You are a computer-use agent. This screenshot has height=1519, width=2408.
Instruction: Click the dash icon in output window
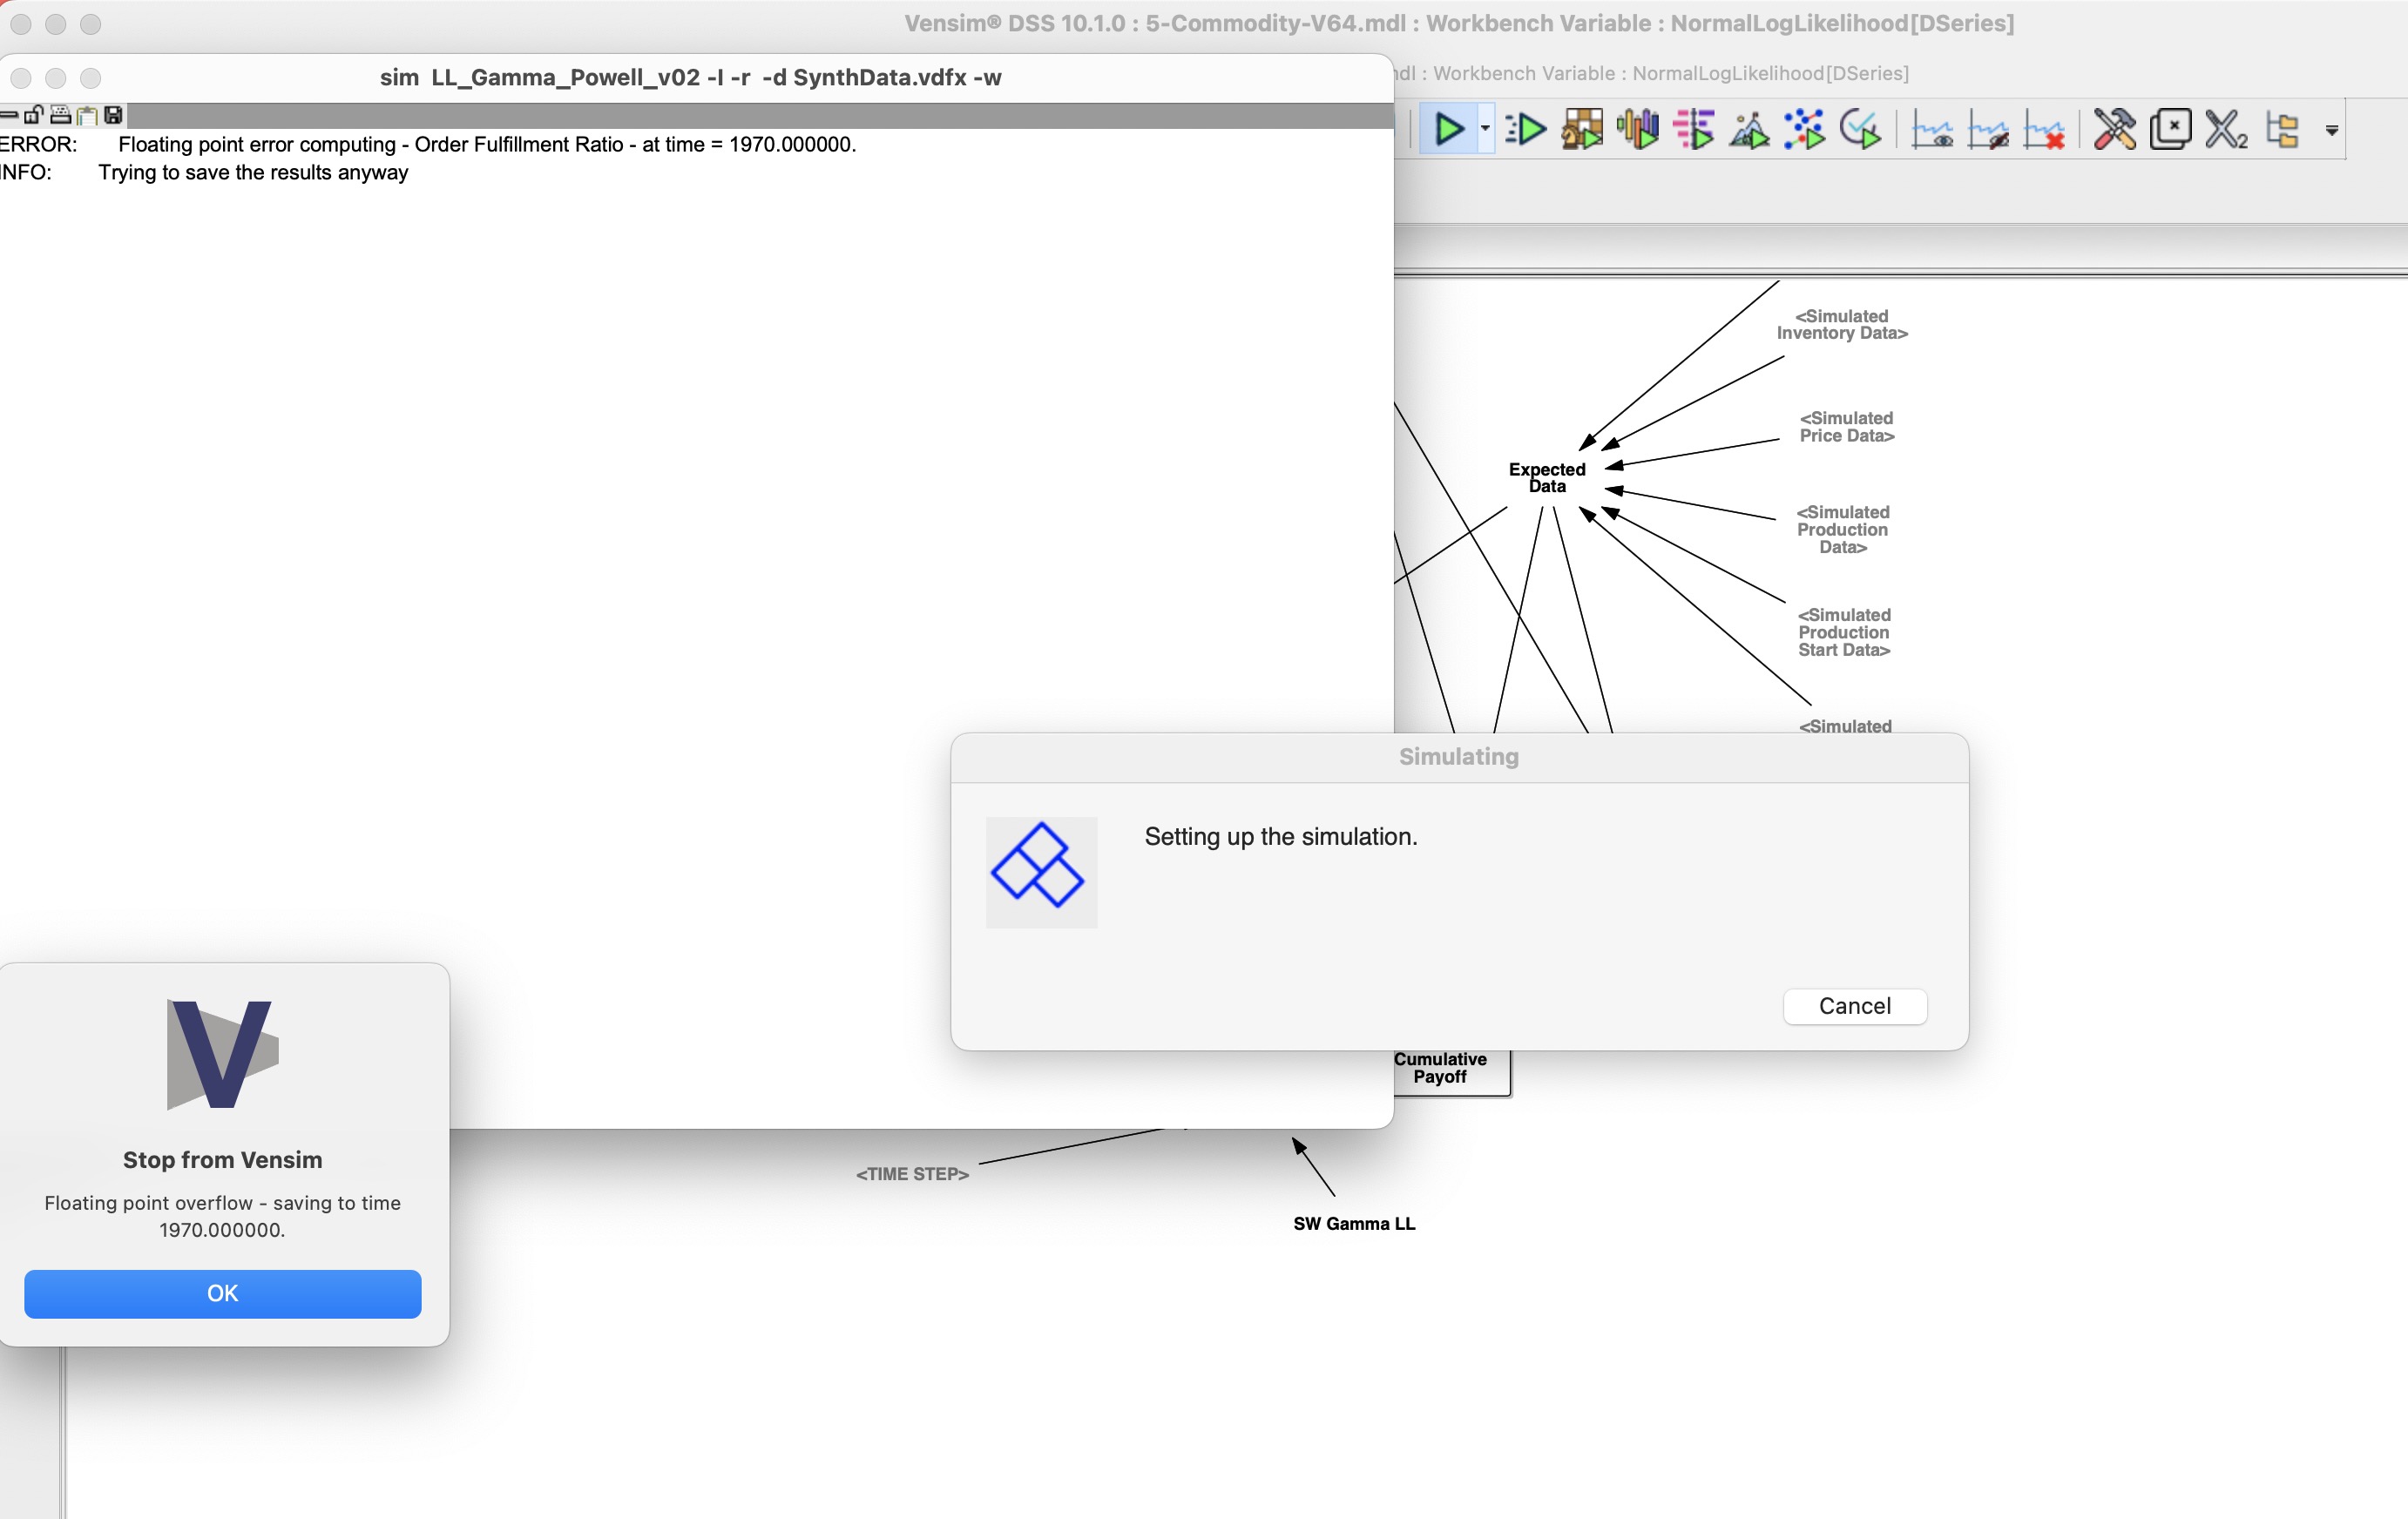9,115
